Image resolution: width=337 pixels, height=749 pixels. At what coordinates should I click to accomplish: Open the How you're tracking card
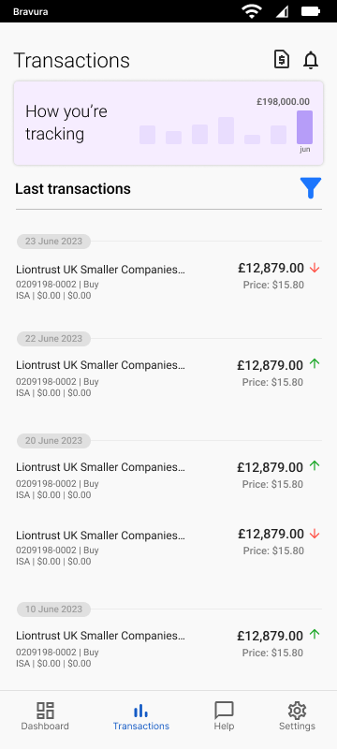pos(168,124)
